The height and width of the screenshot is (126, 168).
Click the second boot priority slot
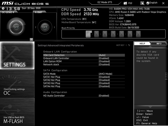point(96,34)
